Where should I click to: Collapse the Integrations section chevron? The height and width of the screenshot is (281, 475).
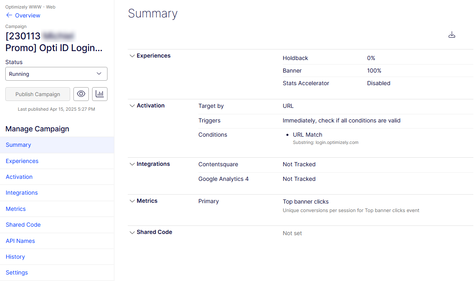click(x=132, y=164)
